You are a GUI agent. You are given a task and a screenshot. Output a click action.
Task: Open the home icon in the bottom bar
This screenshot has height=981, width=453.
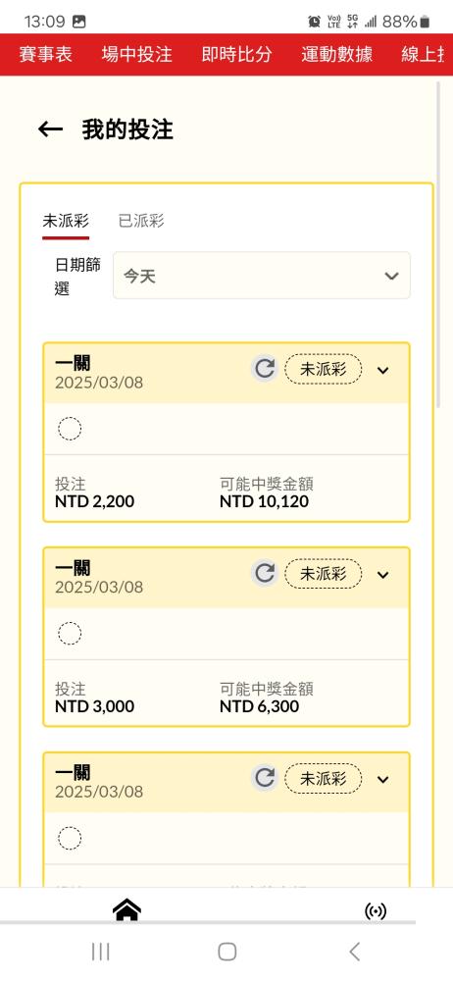point(126,909)
